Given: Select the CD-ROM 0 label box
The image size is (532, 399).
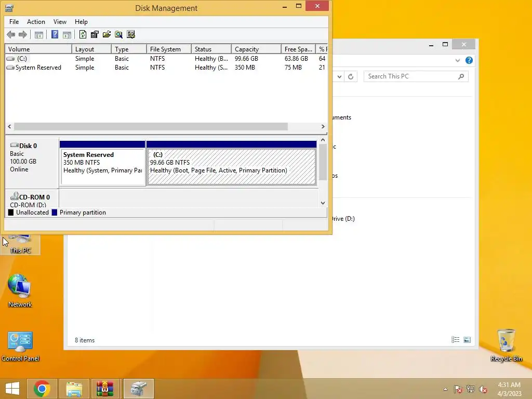Looking at the screenshot, I should point(32,199).
